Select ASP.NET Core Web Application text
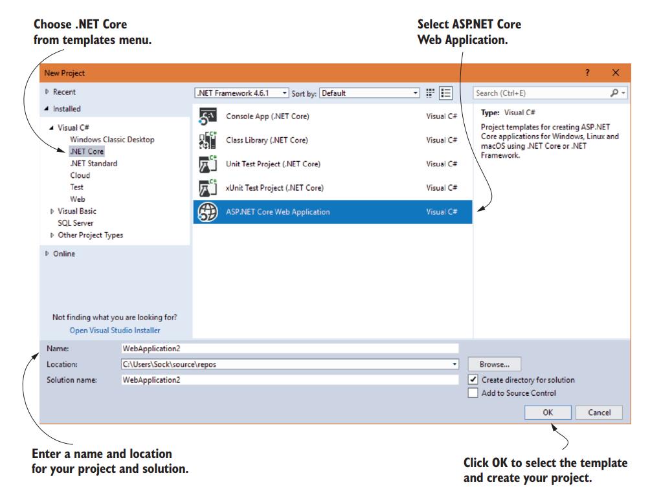This screenshot has height=489, width=661. click(x=278, y=212)
